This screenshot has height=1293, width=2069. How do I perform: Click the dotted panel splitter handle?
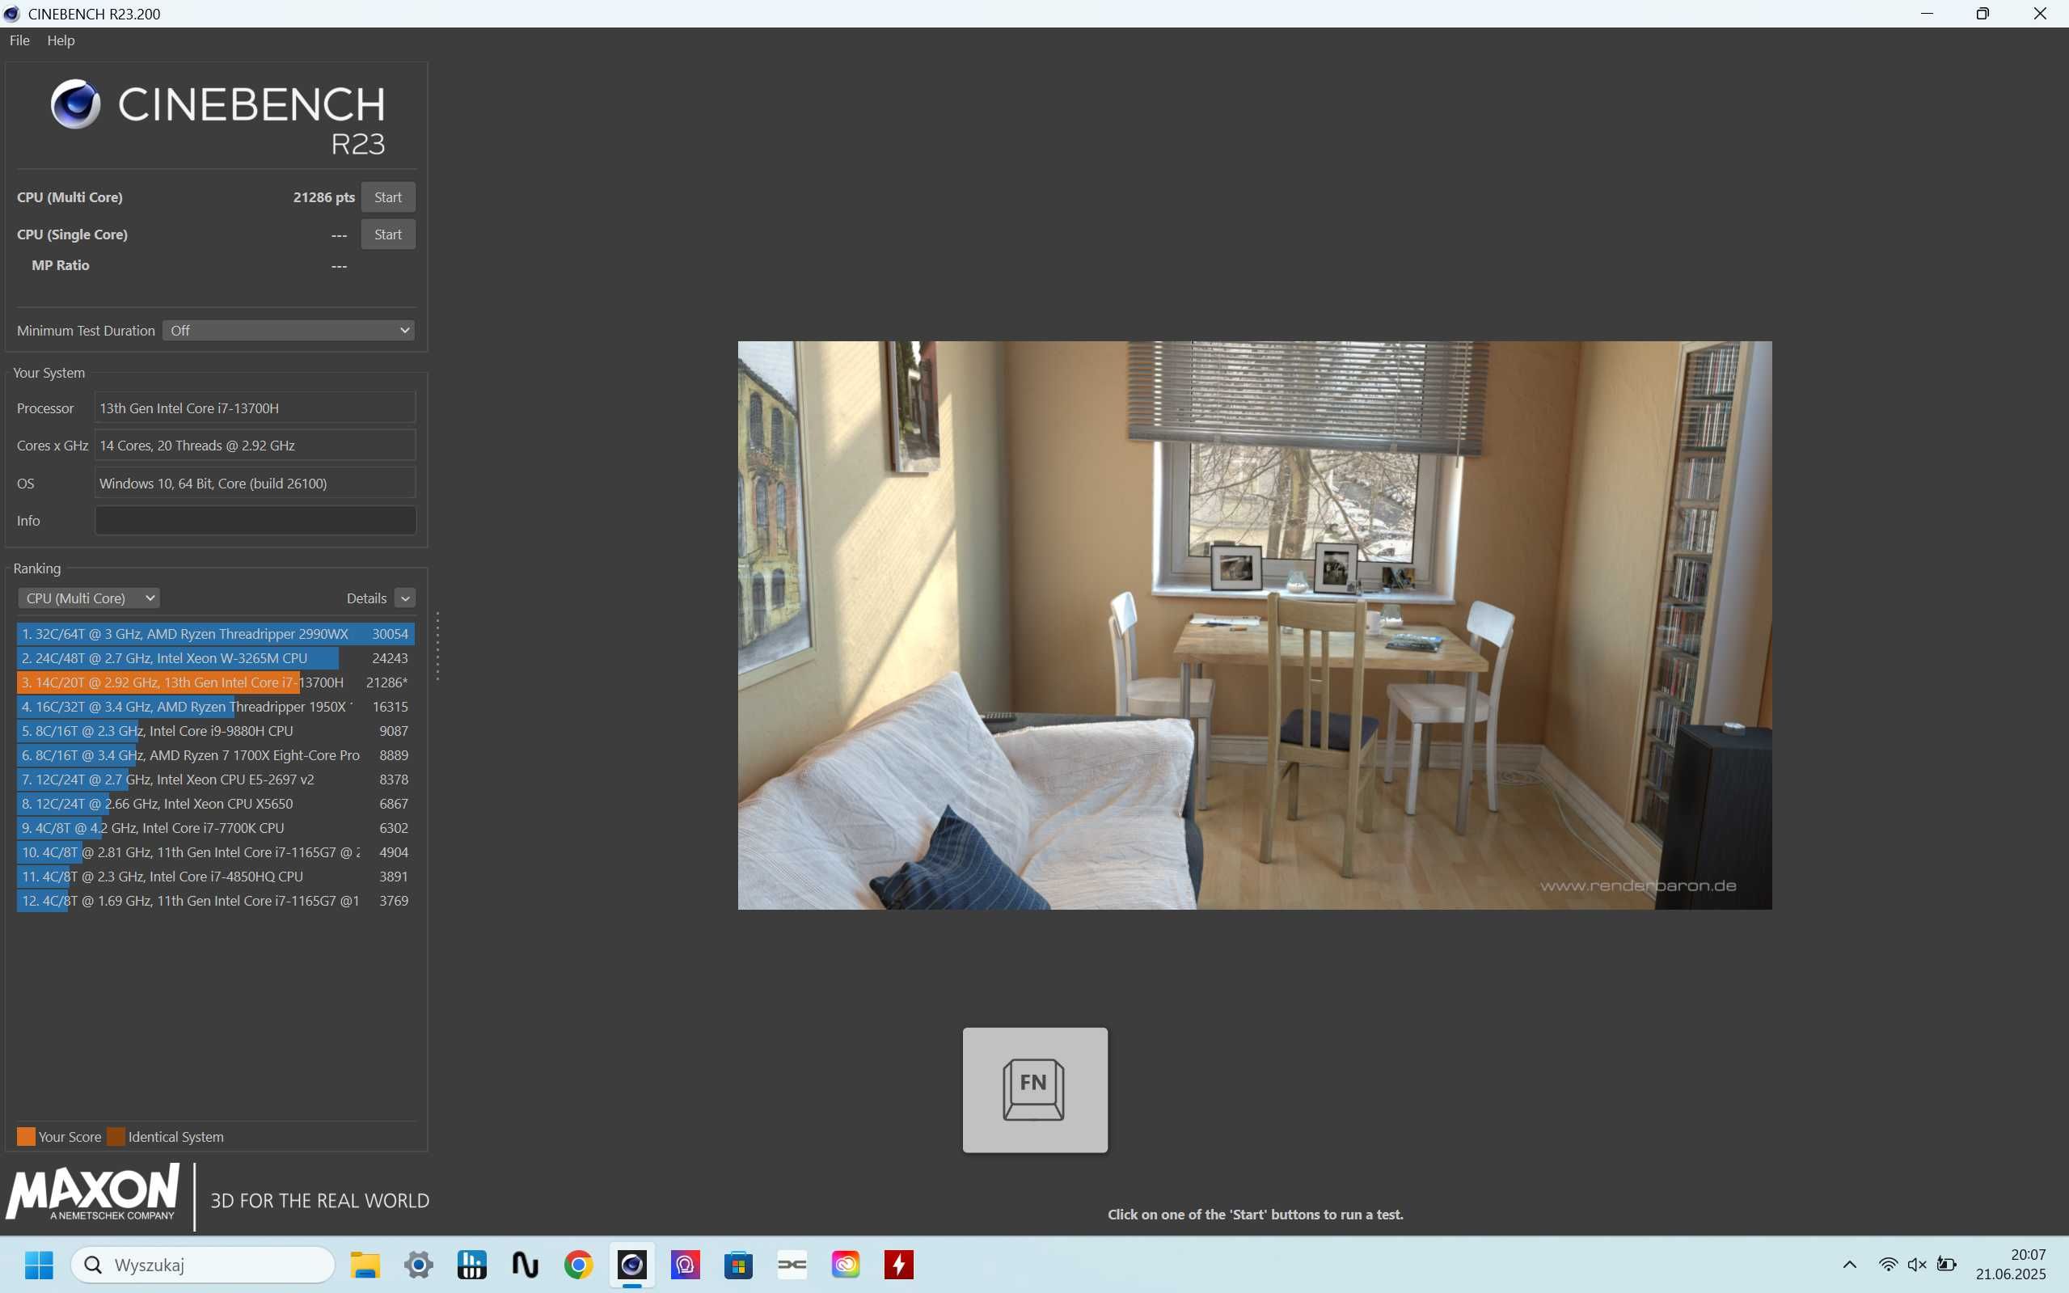(437, 645)
